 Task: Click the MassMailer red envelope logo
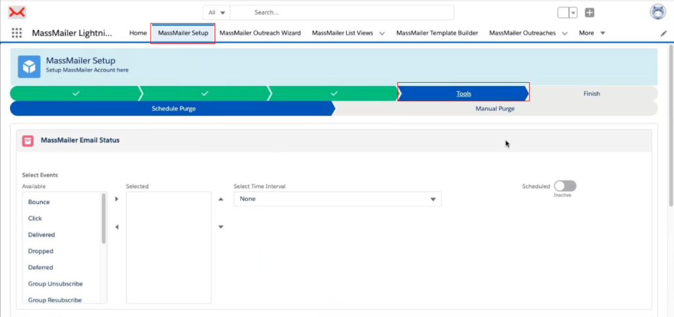coord(17,12)
